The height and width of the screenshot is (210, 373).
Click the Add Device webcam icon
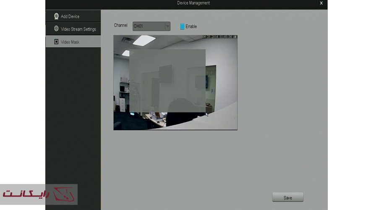pyautogui.click(x=56, y=16)
